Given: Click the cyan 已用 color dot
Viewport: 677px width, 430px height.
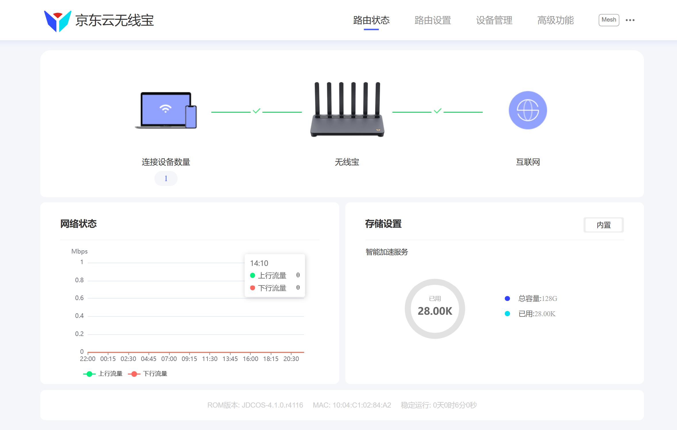Looking at the screenshot, I should [507, 314].
